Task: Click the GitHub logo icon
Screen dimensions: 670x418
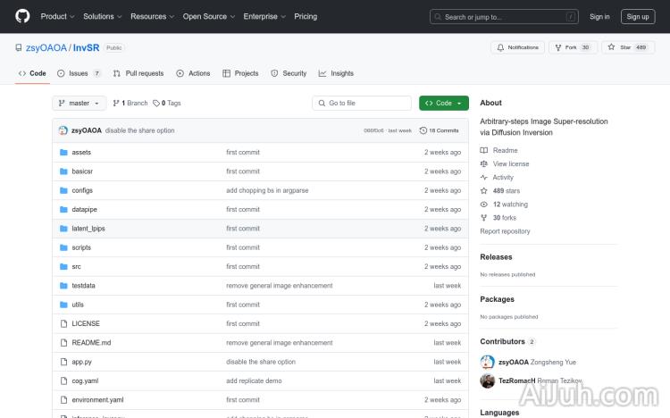Action: pyautogui.click(x=22, y=16)
